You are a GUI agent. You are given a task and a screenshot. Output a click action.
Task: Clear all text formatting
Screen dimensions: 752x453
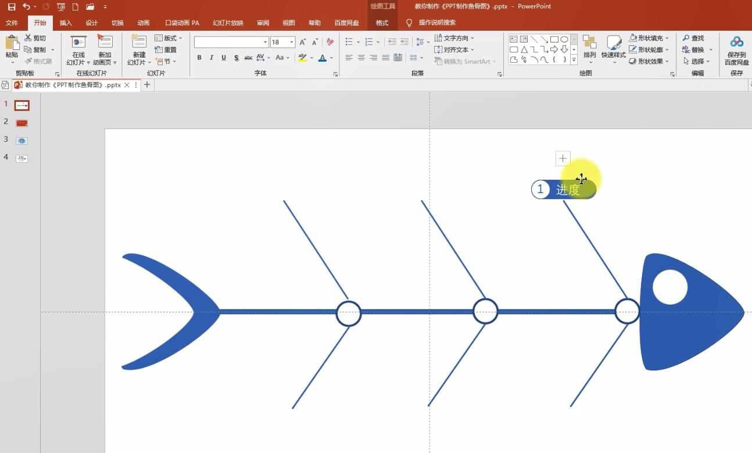tap(330, 42)
